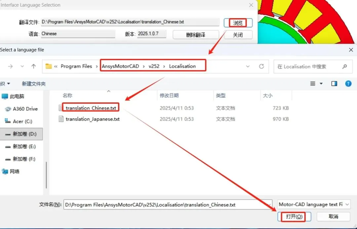Sort by the 名称 column header
Screen dimensions: 357x229
point(67,95)
